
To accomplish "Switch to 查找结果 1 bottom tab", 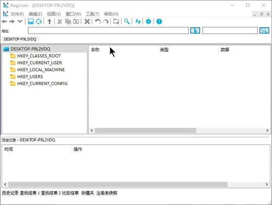I will (x=30, y=193).
